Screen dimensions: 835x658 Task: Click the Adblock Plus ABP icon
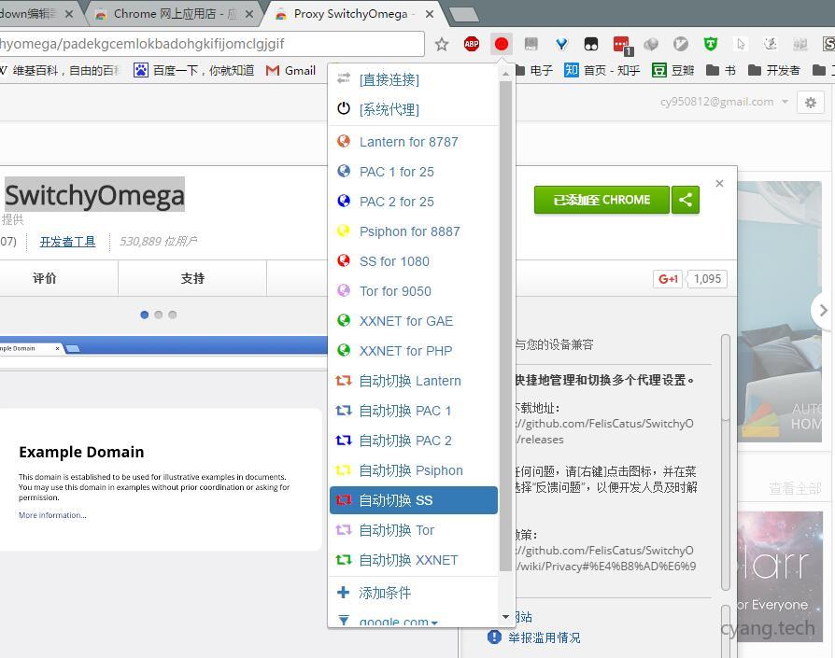point(472,44)
